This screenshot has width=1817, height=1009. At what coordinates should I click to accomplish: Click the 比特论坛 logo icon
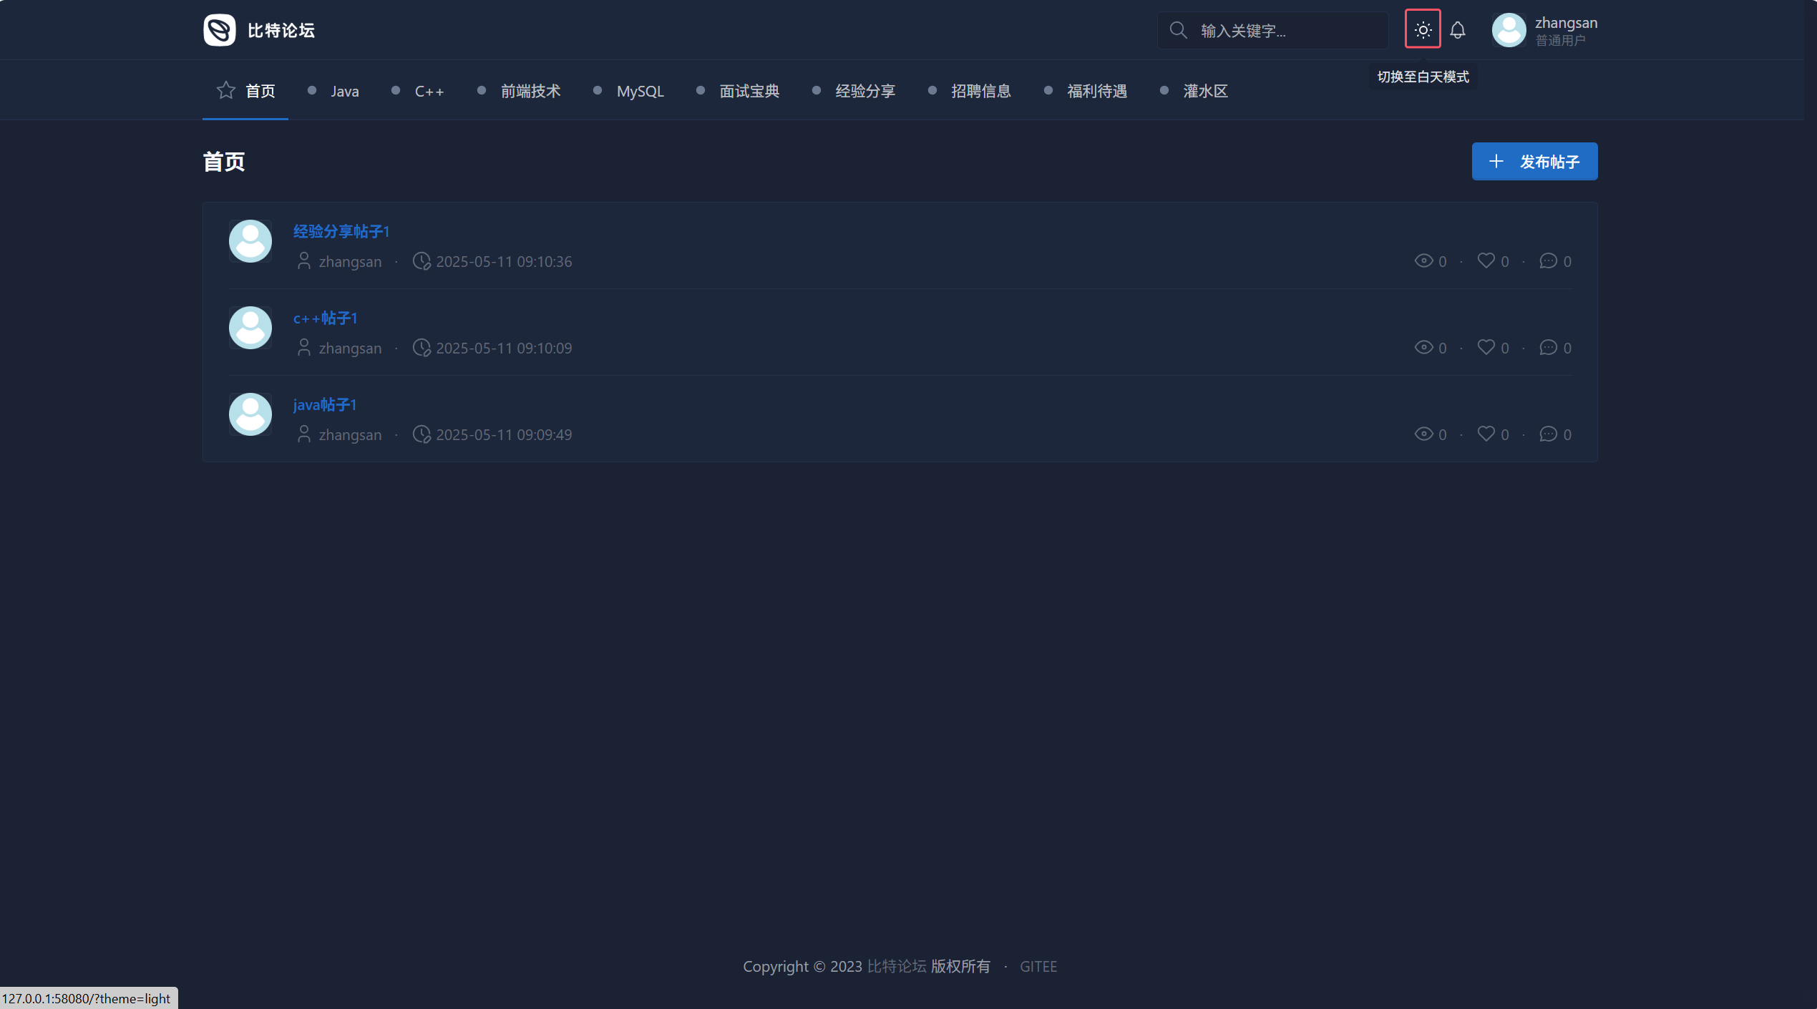click(219, 30)
